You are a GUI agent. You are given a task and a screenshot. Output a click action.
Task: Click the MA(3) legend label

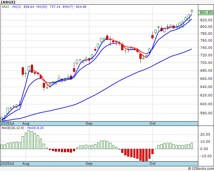tap(17, 7)
